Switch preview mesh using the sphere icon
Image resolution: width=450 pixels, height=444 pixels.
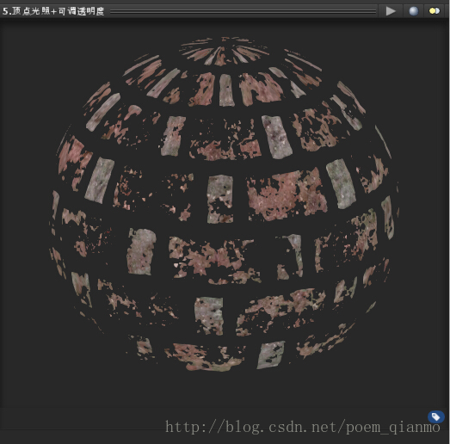pyautogui.click(x=414, y=11)
